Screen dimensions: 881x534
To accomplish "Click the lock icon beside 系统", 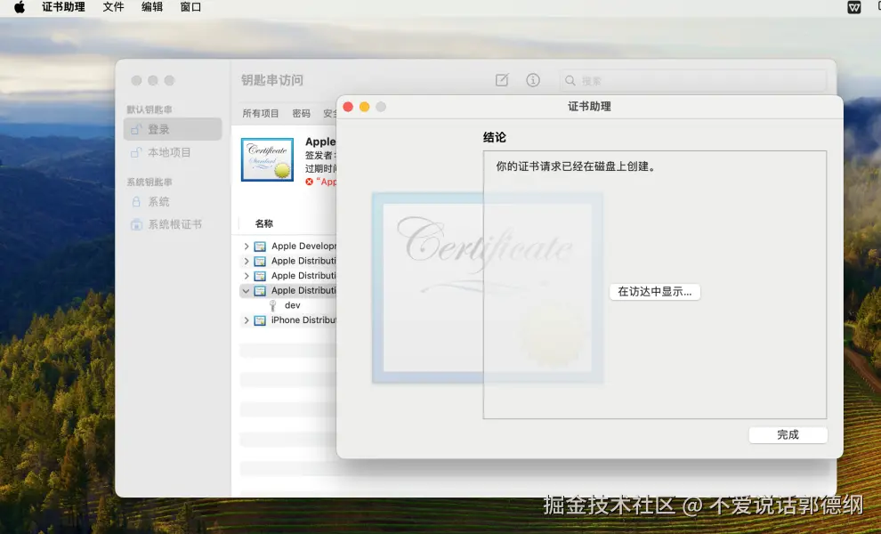I will click(136, 202).
